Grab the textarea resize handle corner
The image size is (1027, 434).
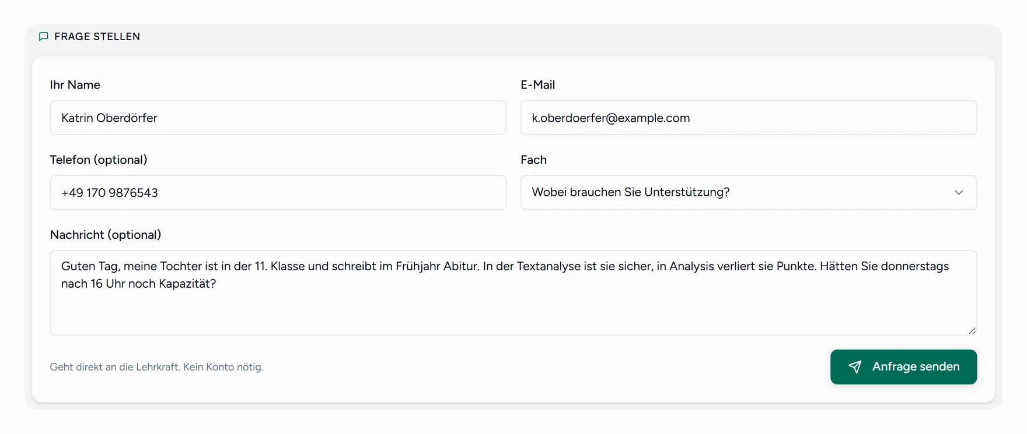point(972,330)
